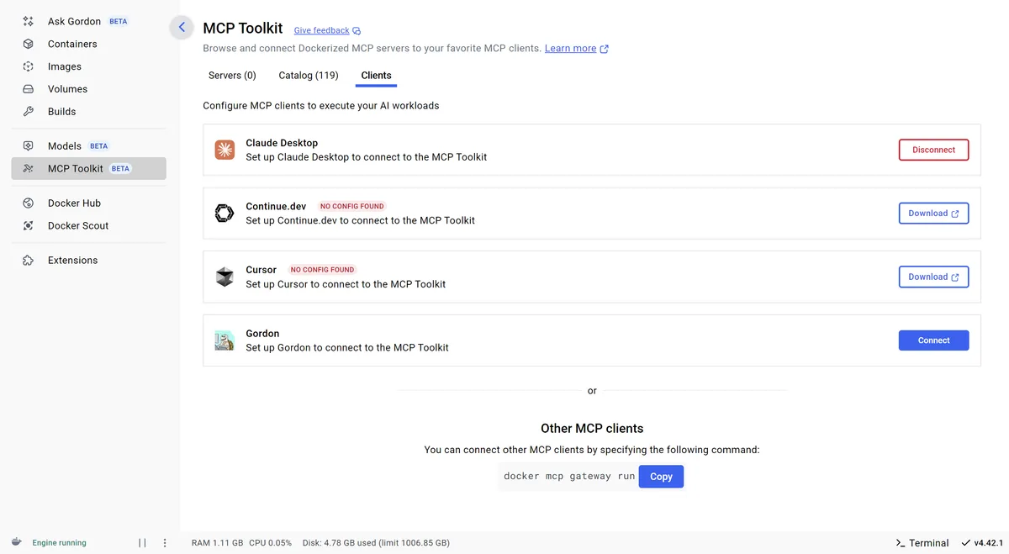Click the CPU 0.05% readout
Image resolution: width=1009 pixels, height=554 pixels.
click(271, 543)
